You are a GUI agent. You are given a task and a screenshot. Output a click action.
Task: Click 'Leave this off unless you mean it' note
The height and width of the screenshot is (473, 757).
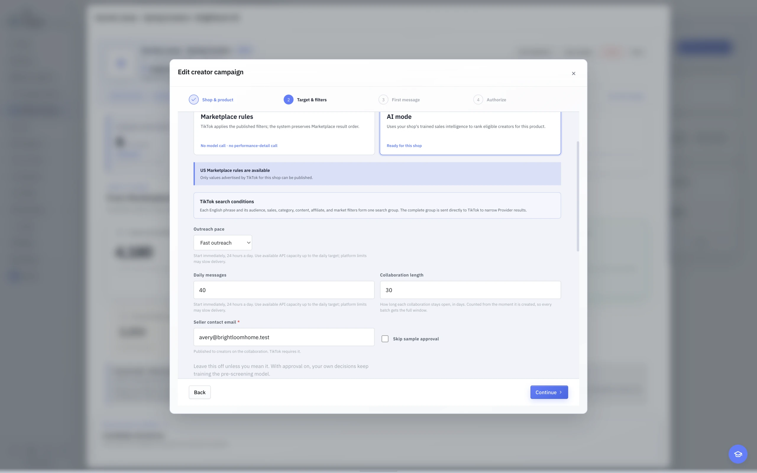[x=281, y=370]
